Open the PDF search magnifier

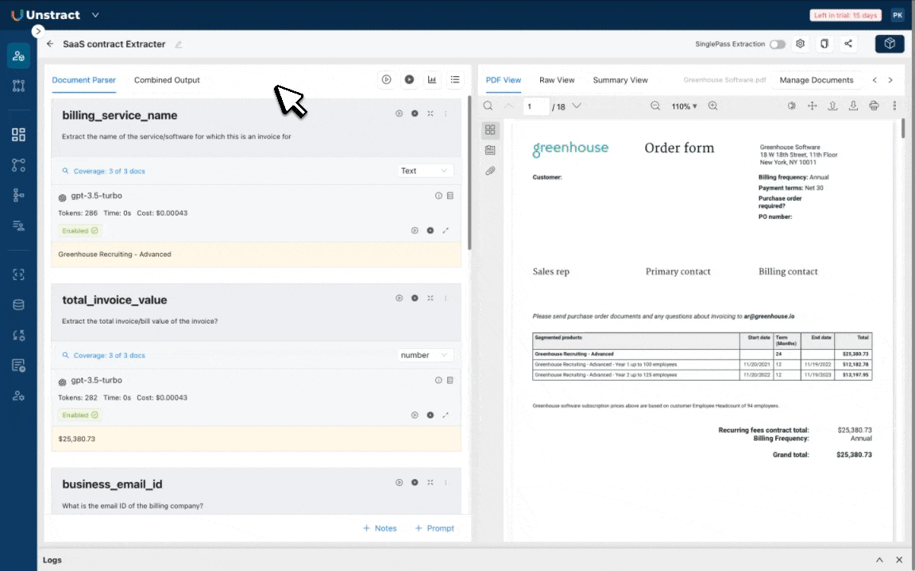[x=488, y=106]
